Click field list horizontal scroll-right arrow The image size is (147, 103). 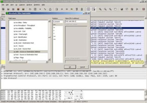click(47, 62)
